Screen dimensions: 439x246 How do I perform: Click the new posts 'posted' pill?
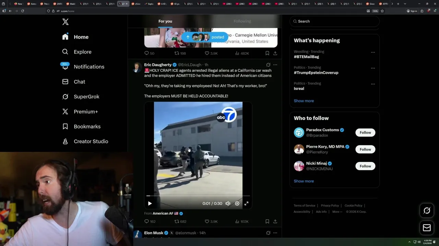click(x=205, y=37)
